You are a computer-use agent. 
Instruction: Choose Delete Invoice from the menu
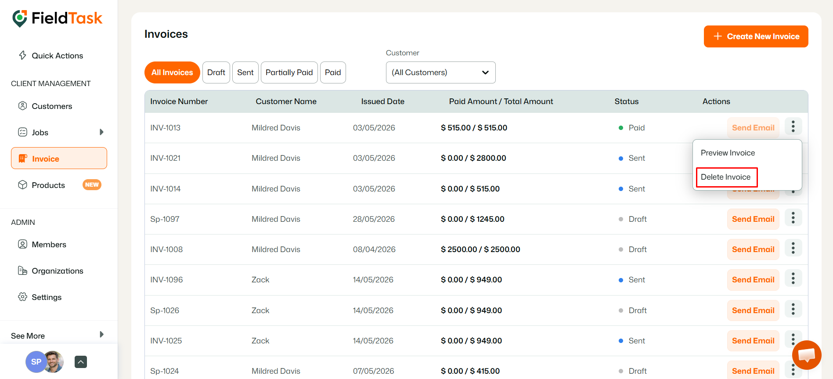[x=726, y=177]
